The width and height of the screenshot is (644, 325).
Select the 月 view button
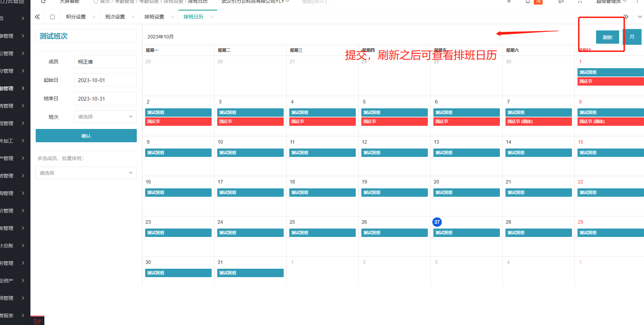point(632,37)
